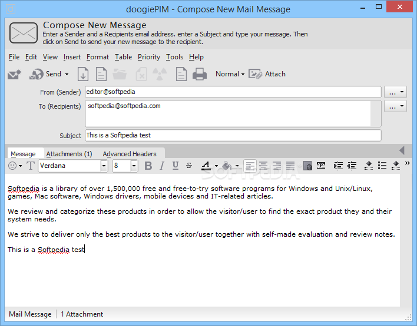Viewport: 417px width, 326px height.
Task: Click the envelope header graphic
Action: tap(24, 33)
